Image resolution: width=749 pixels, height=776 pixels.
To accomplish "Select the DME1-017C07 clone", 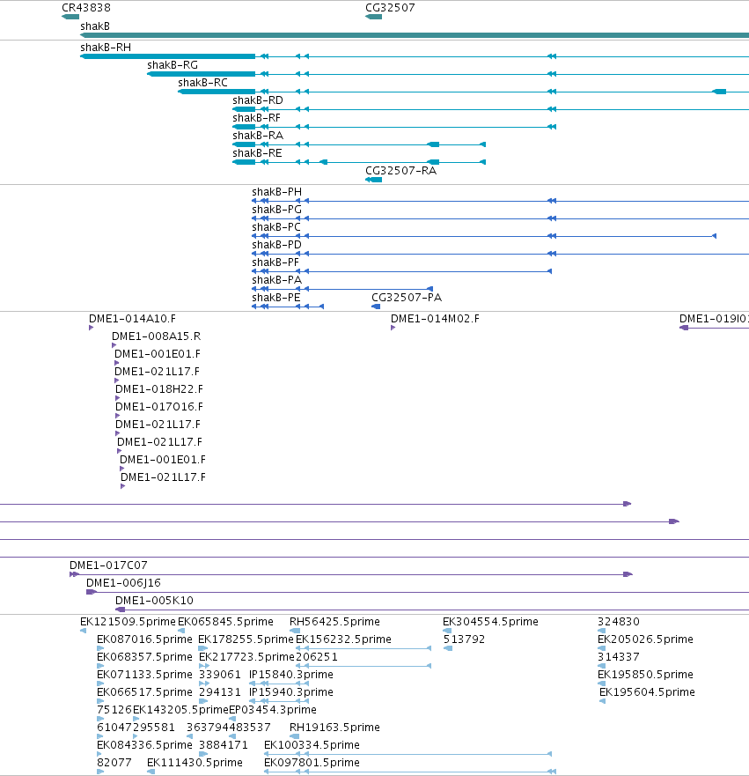I will 351,574.
